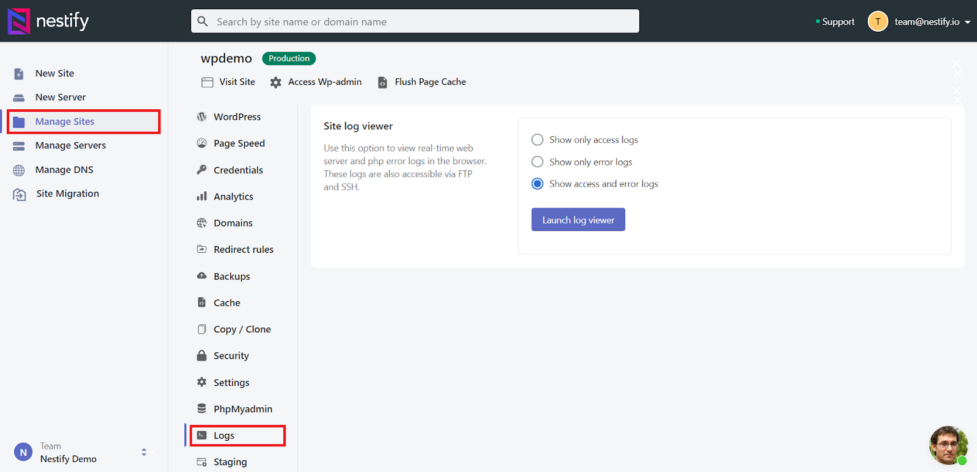The height and width of the screenshot is (472, 977).
Task: Click the Redirect rules icon
Action: tap(202, 249)
